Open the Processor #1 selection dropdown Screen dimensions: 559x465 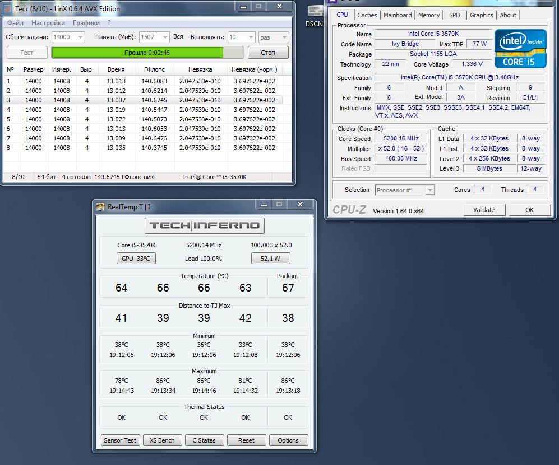[405, 190]
